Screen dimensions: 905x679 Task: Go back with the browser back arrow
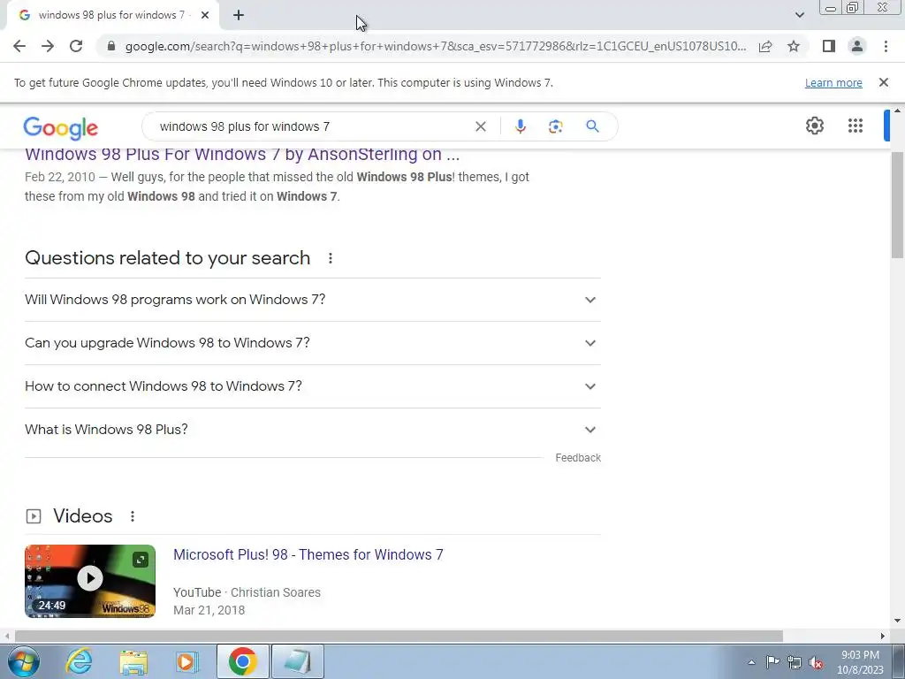[x=19, y=46]
